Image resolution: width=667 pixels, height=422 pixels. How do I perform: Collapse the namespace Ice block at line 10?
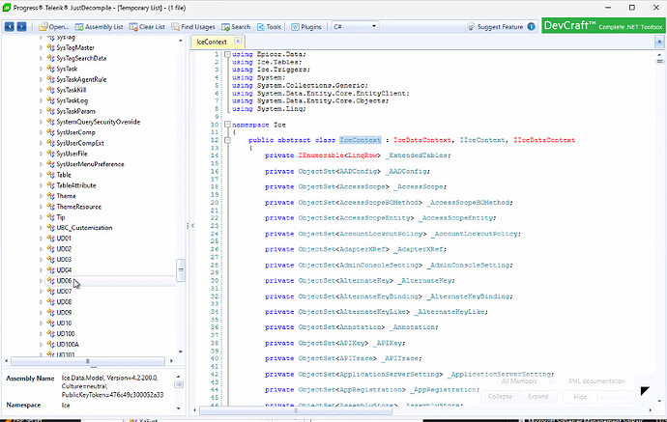[227, 125]
